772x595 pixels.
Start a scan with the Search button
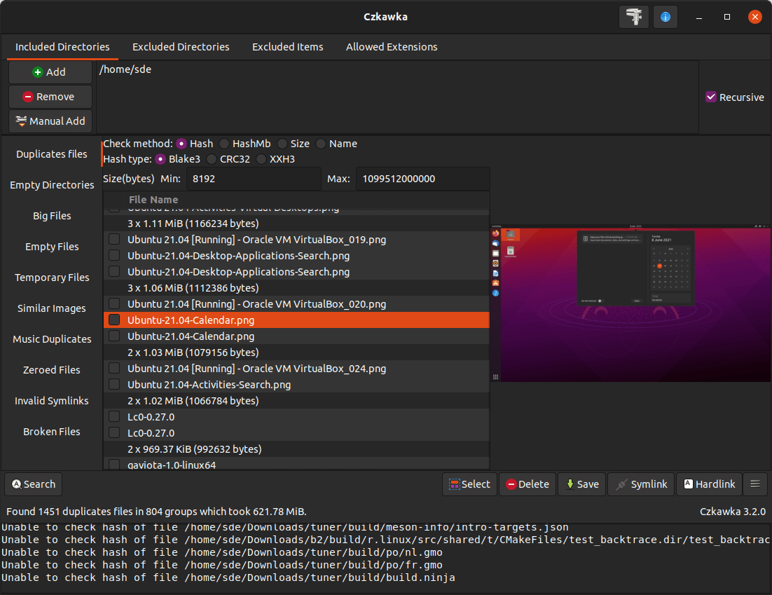(34, 484)
